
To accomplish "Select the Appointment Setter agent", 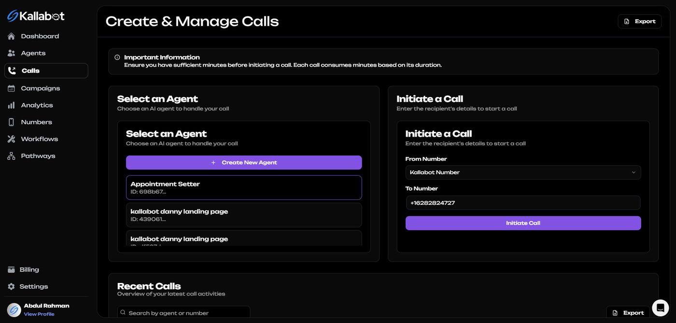I will pos(244,187).
